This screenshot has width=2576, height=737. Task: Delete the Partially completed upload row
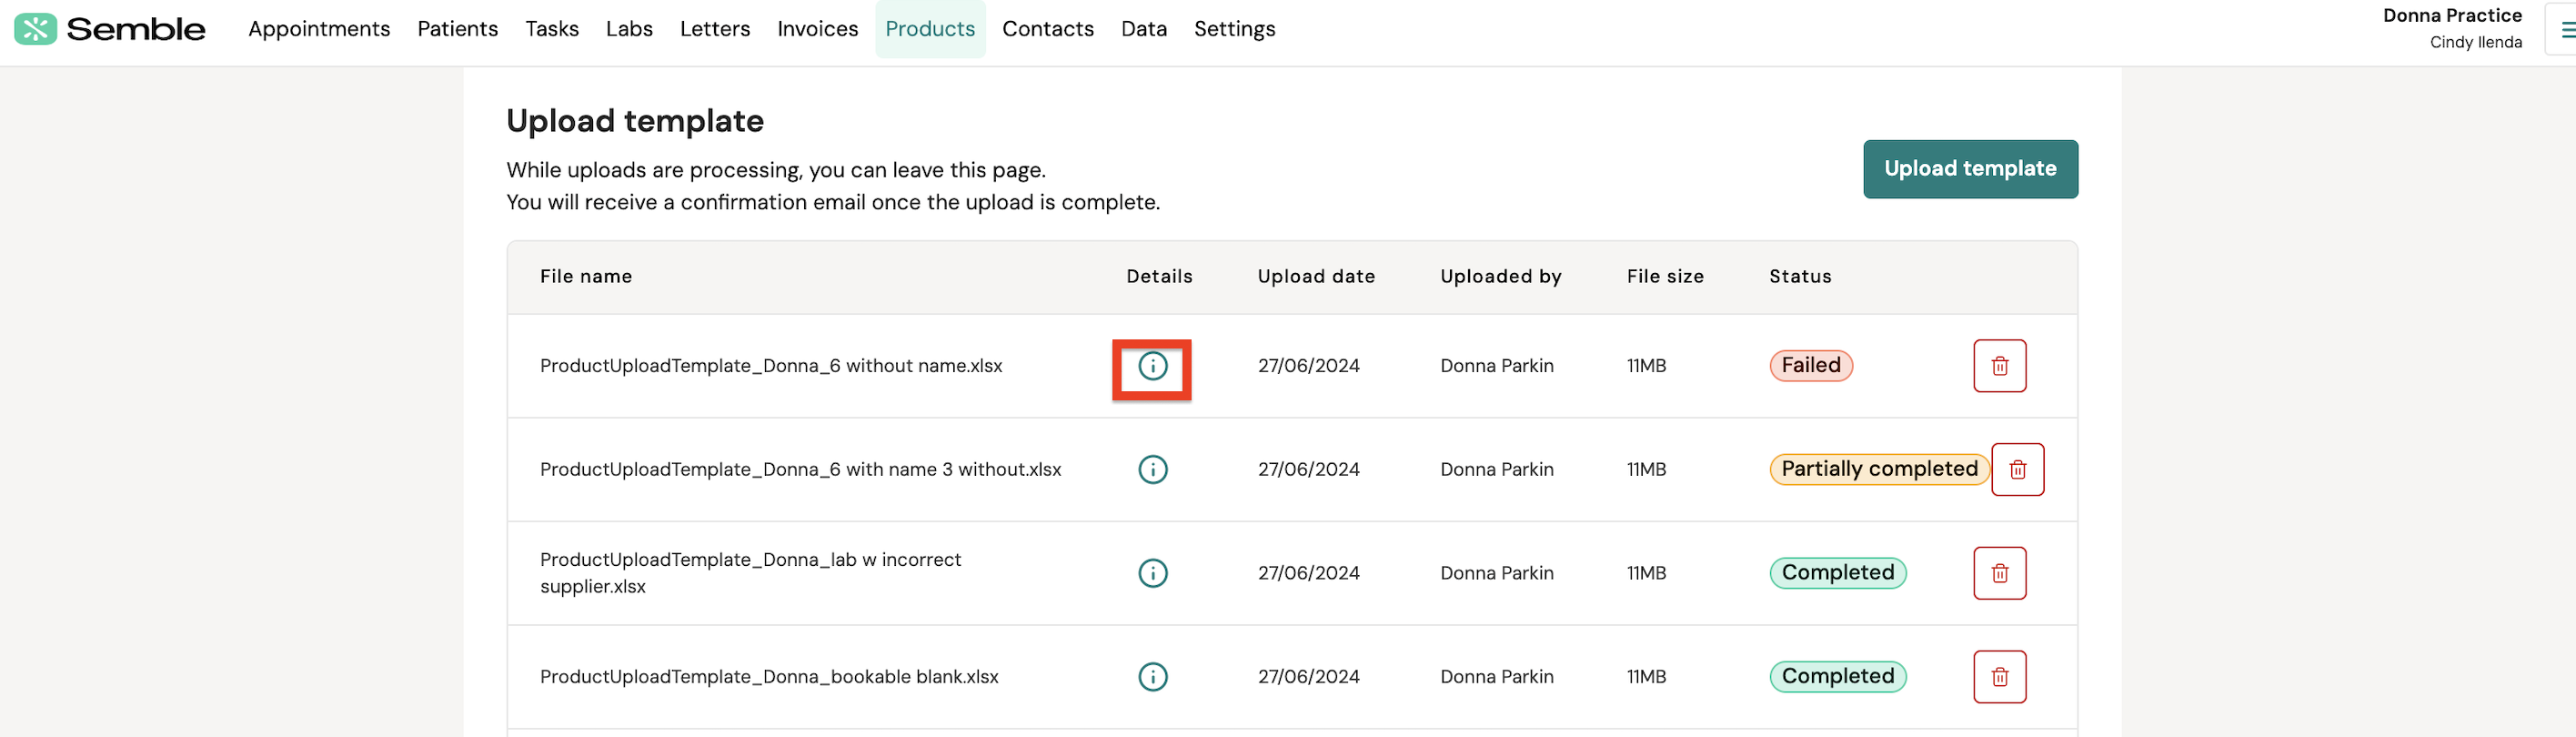[x=2017, y=470]
